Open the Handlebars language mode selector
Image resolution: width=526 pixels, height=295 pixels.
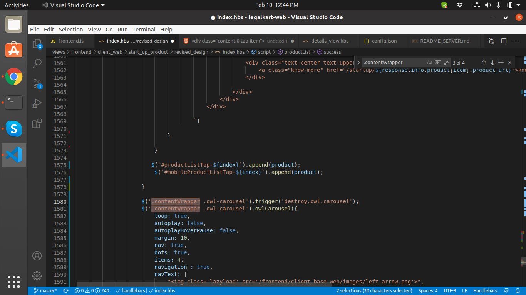point(485,291)
